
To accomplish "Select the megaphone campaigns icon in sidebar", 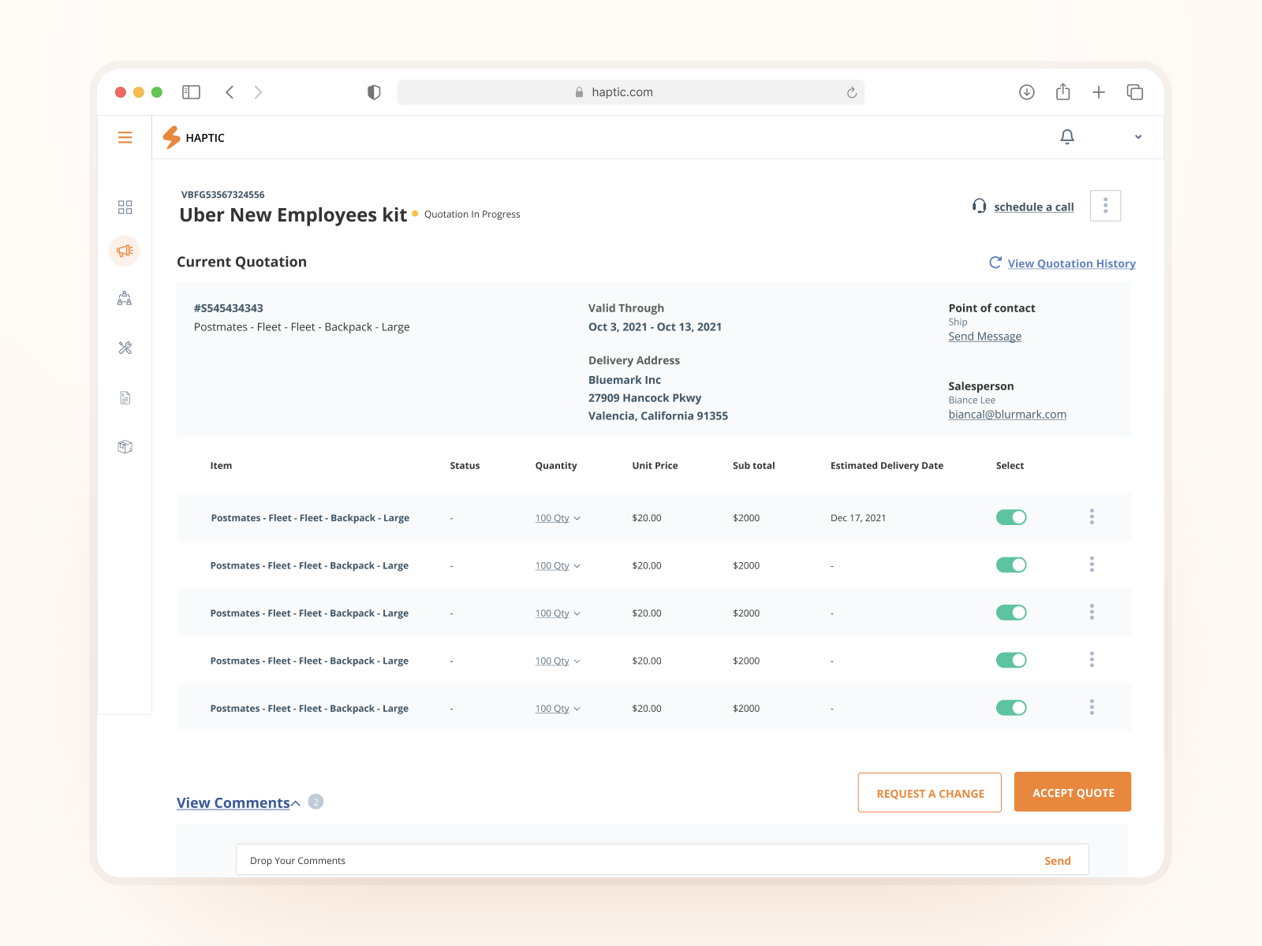I will pyautogui.click(x=125, y=251).
